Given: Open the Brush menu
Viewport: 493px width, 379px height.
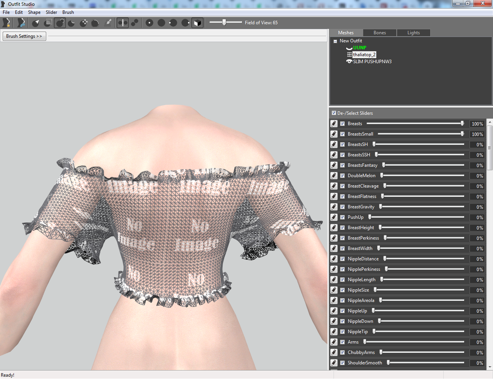Looking at the screenshot, I should (x=68, y=12).
